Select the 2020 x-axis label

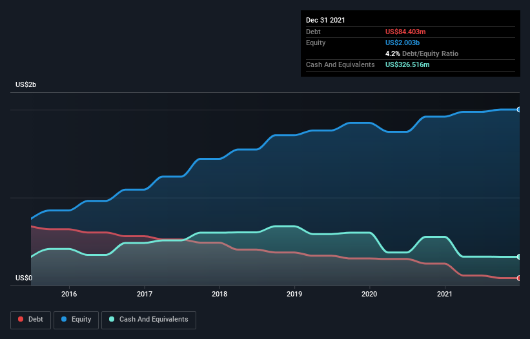[369, 294]
